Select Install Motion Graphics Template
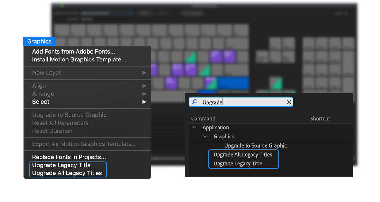 [x=79, y=59]
